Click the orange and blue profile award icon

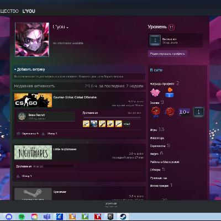coord(170,92)
